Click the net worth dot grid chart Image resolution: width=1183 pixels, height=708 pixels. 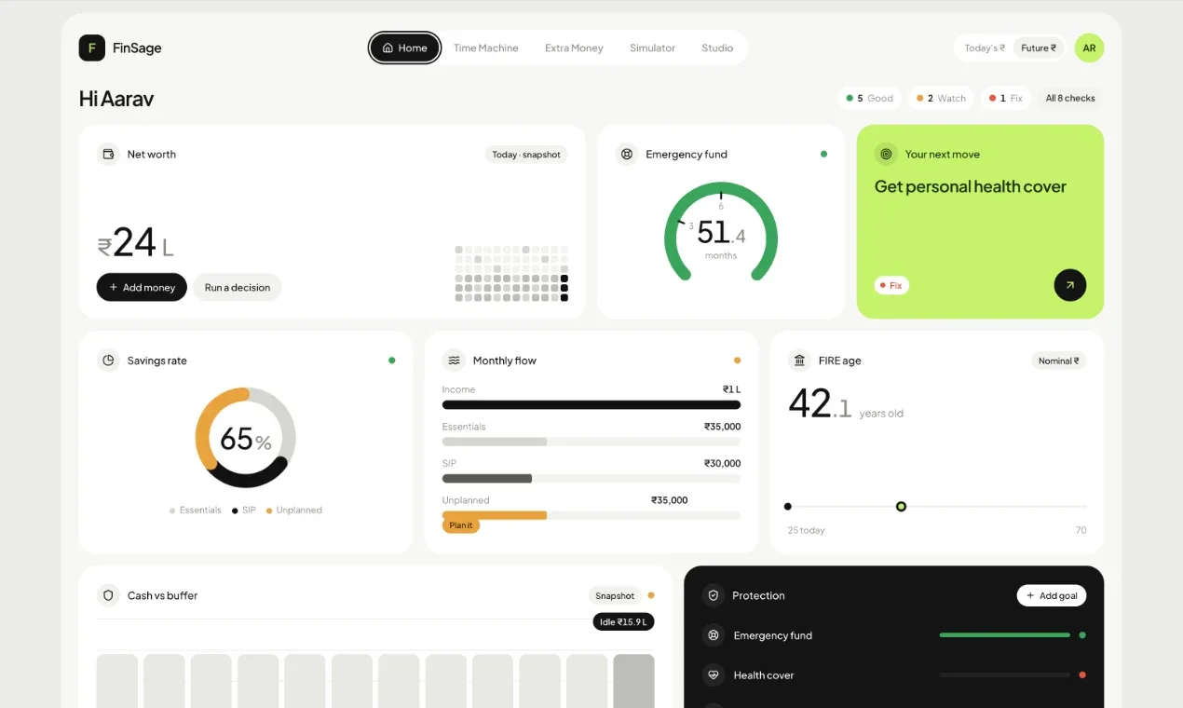point(511,274)
